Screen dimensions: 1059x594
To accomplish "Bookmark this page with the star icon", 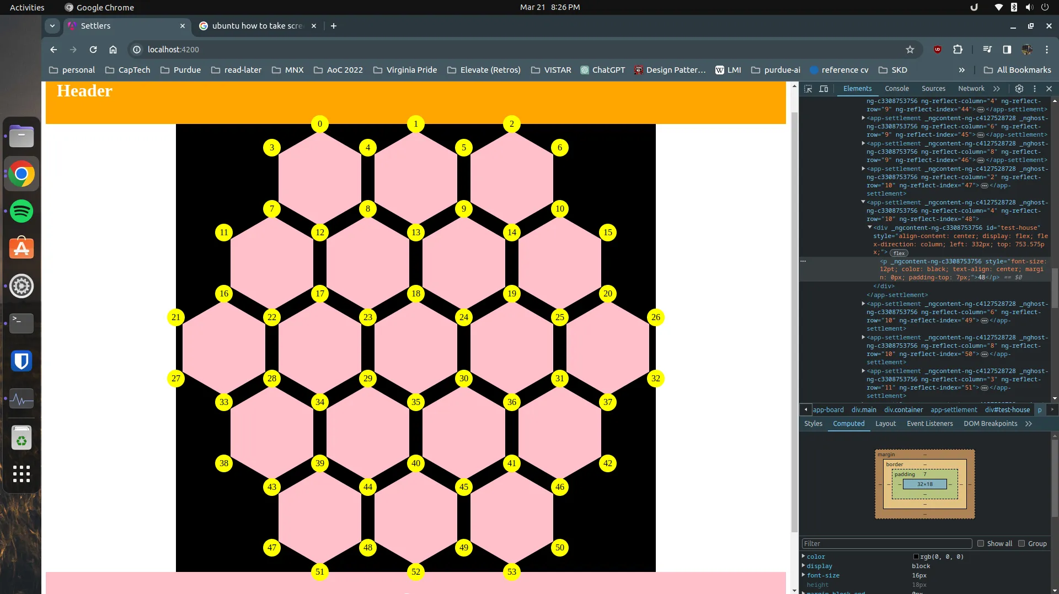I will pos(910,50).
